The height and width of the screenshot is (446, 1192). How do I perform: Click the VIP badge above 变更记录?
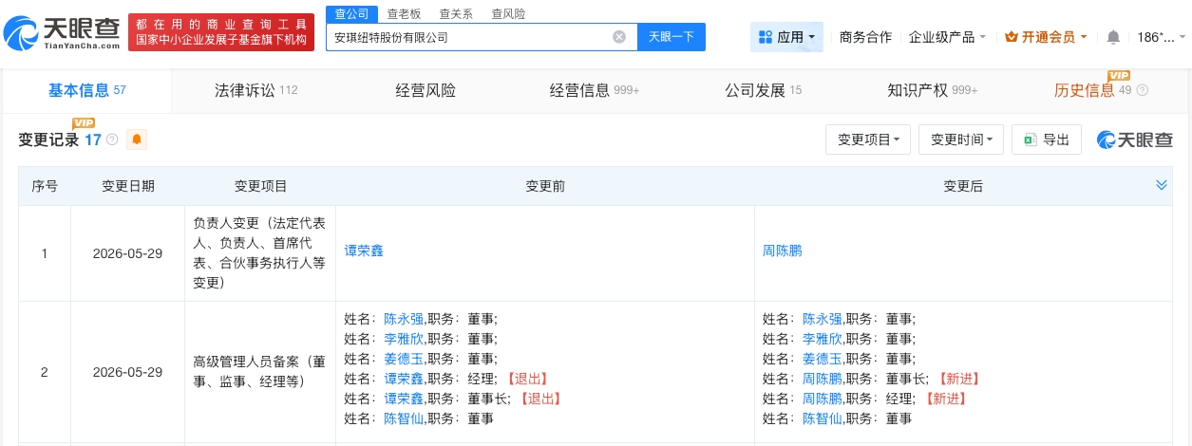[x=84, y=123]
